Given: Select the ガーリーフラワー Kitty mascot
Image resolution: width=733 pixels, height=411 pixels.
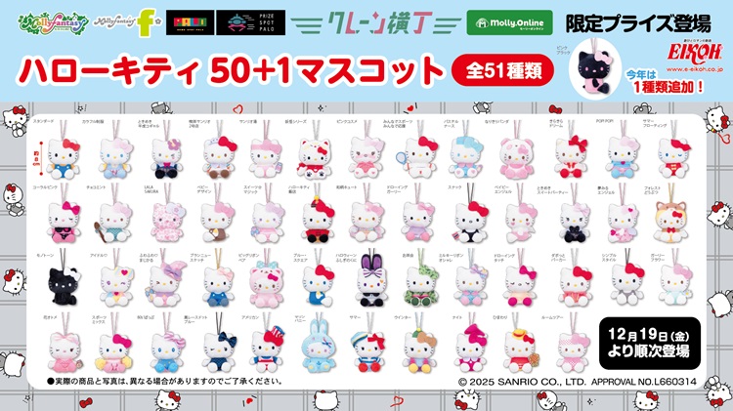Looking at the screenshot, I should pyautogui.click(x=675, y=284).
